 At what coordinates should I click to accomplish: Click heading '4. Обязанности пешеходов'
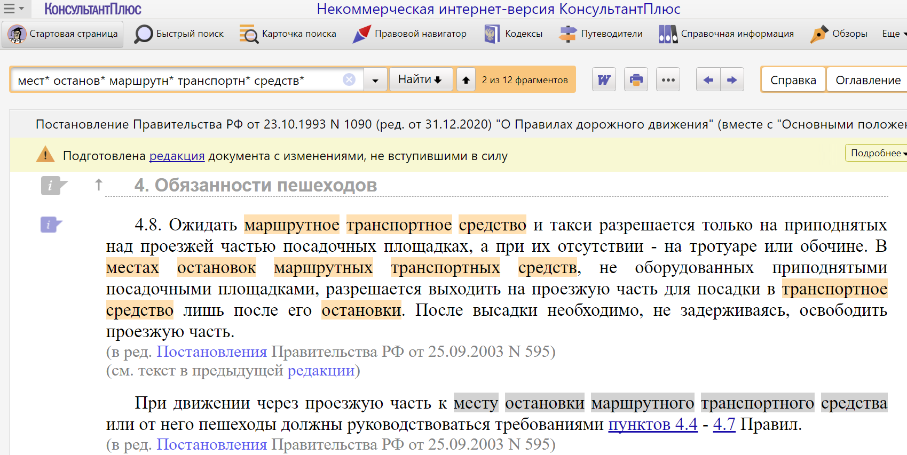[x=256, y=185]
